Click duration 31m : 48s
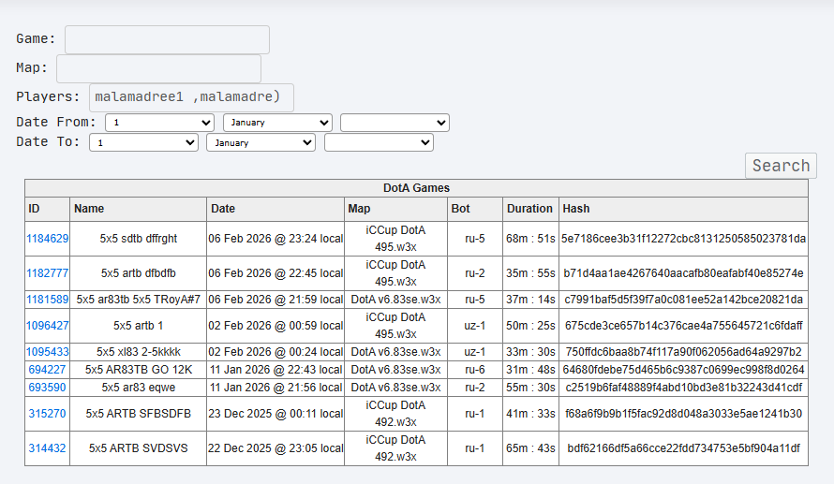Image resolution: width=834 pixels, height=484 pixels. click(x=530, y=370)
